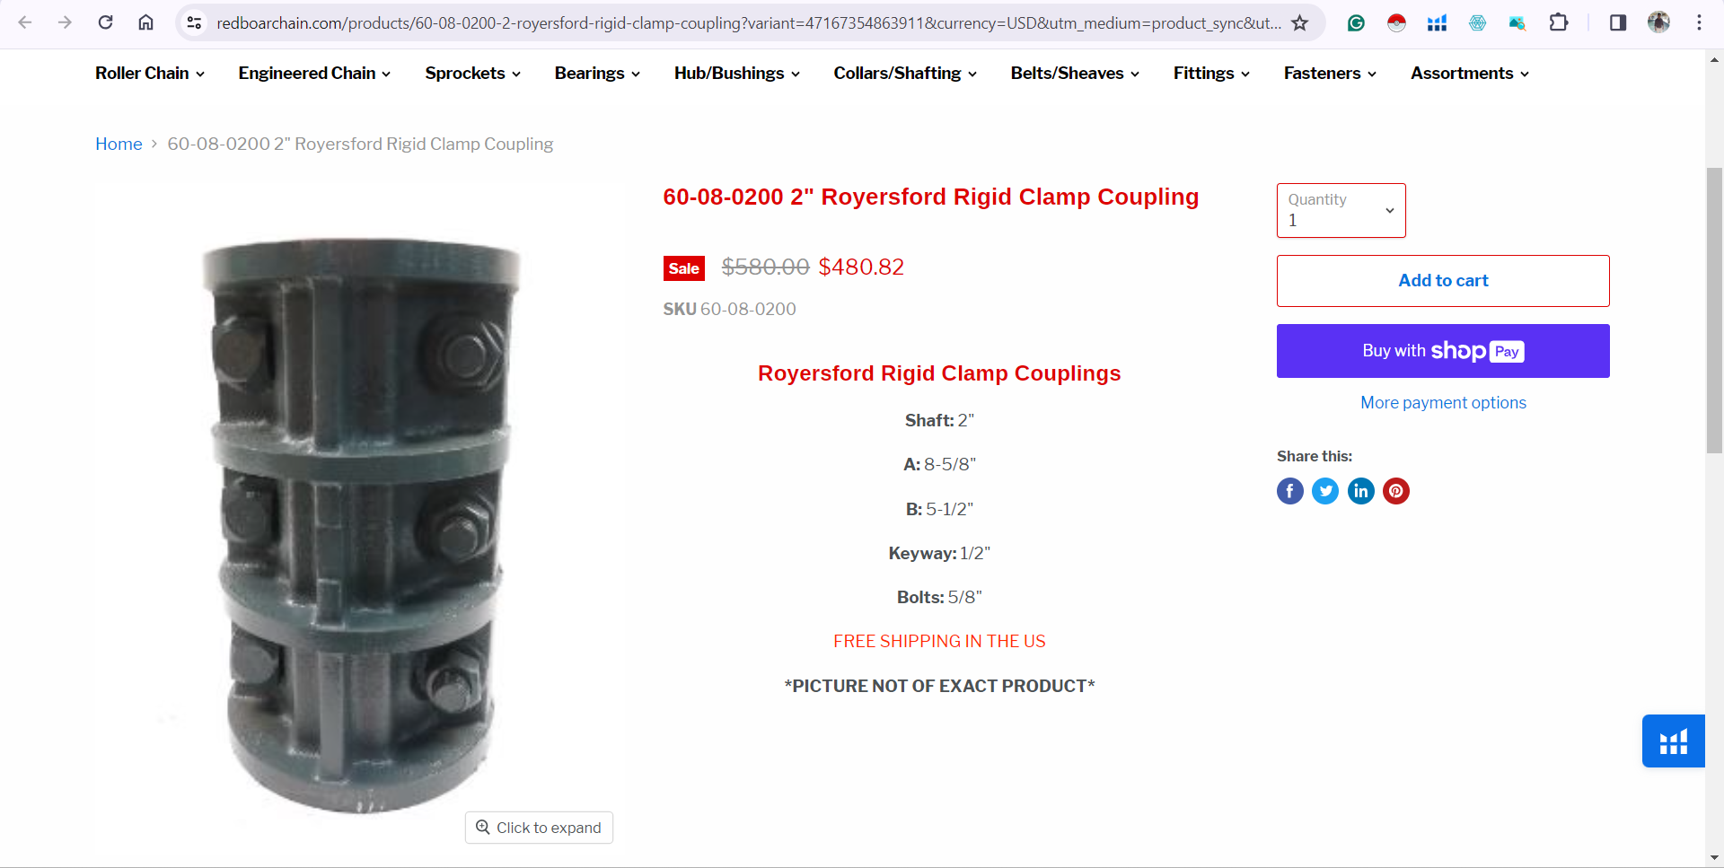Screen dimensions: 1724x868
Task: Open the blue floating chart widget
Action: tap(1673, 741)
